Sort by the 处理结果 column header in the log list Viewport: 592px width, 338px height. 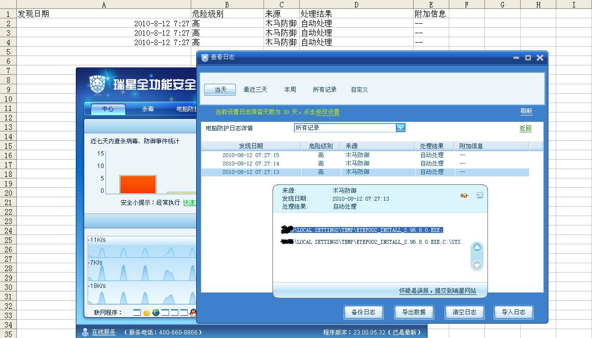click(x=434, y=146)
